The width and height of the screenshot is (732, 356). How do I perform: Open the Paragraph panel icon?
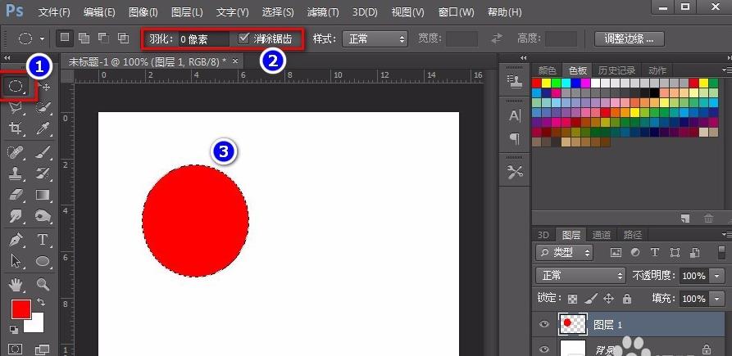[515, 138]
